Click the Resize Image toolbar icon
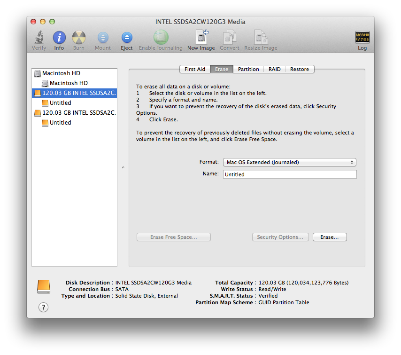Image resolution: width=401 pixels, height=355 pixels. tap(261, 37)
